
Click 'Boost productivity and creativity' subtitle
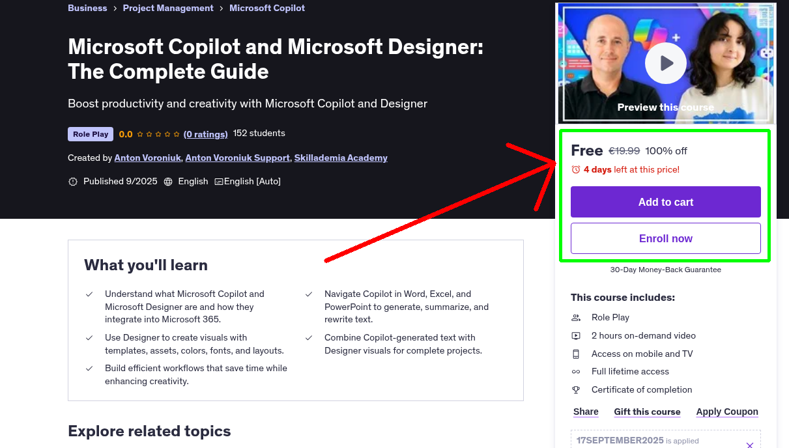coord(248,104)
